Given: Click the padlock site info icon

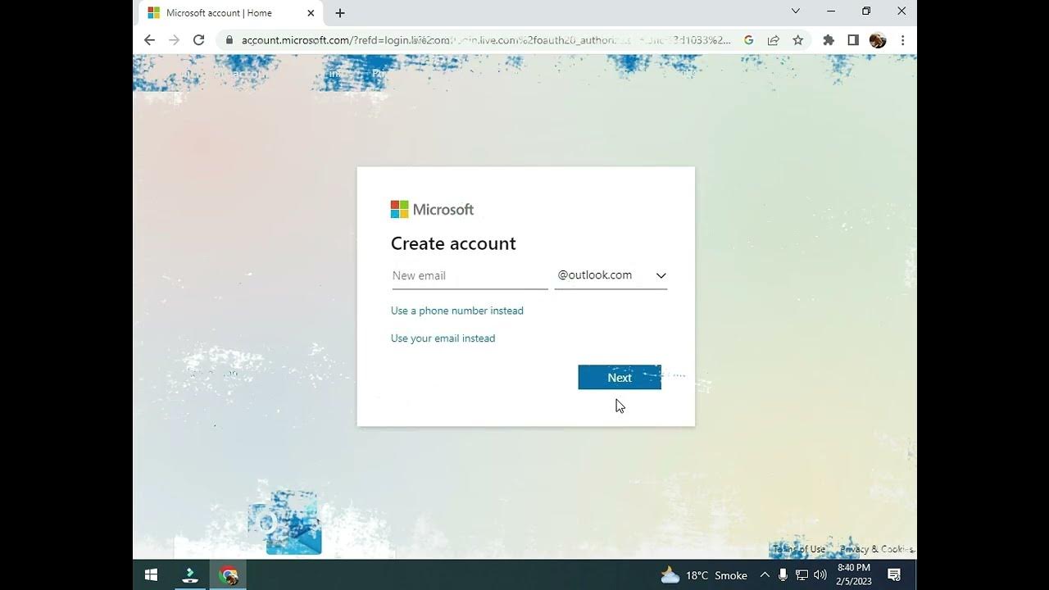Looking at the screenshot, I should [229, 40].
